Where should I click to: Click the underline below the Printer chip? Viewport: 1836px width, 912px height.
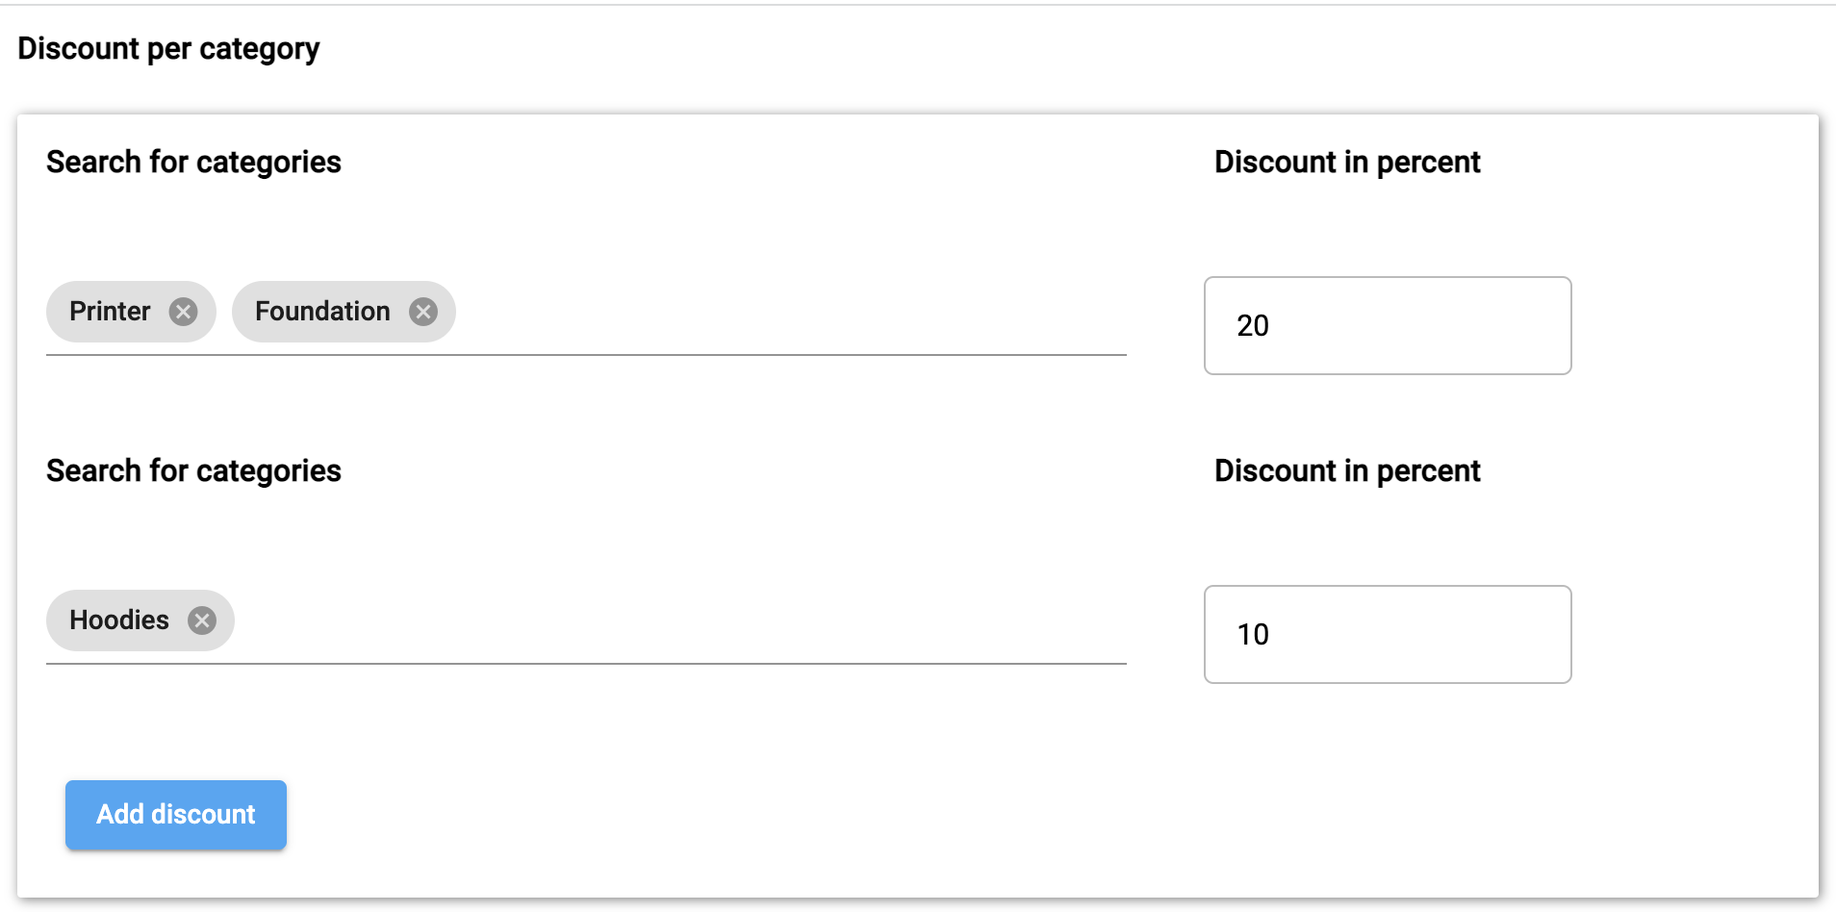point(131,355)
